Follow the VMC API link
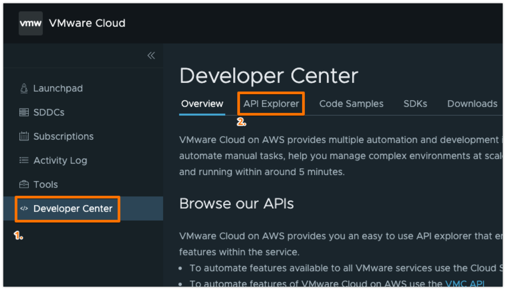Viewport: 506px width, 290px height. [x=465, y=284]
